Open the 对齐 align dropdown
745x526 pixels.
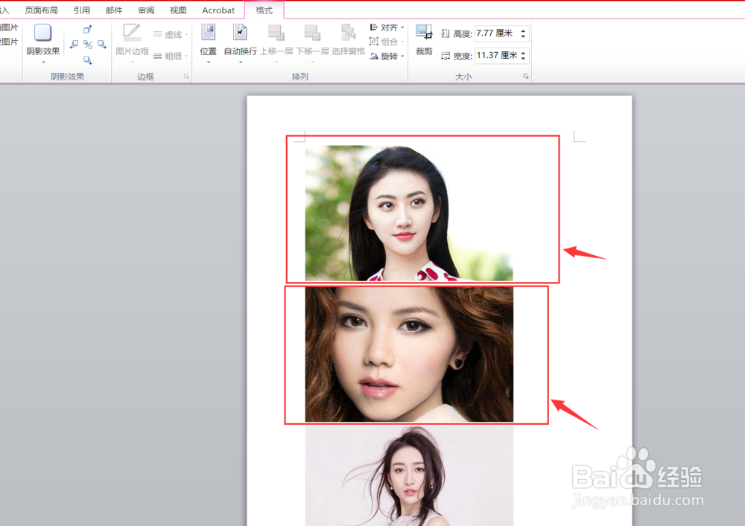tap(387, 28)
